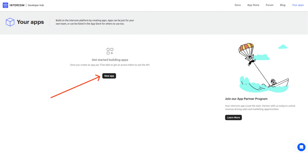Screen dimensions: 308x153
Task: Open the Docs navigation item
Action: (x=237, y=5)
